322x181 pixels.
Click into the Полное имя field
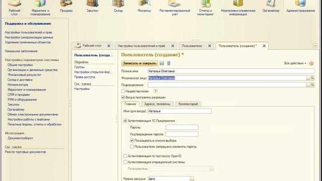pos(231,71)
